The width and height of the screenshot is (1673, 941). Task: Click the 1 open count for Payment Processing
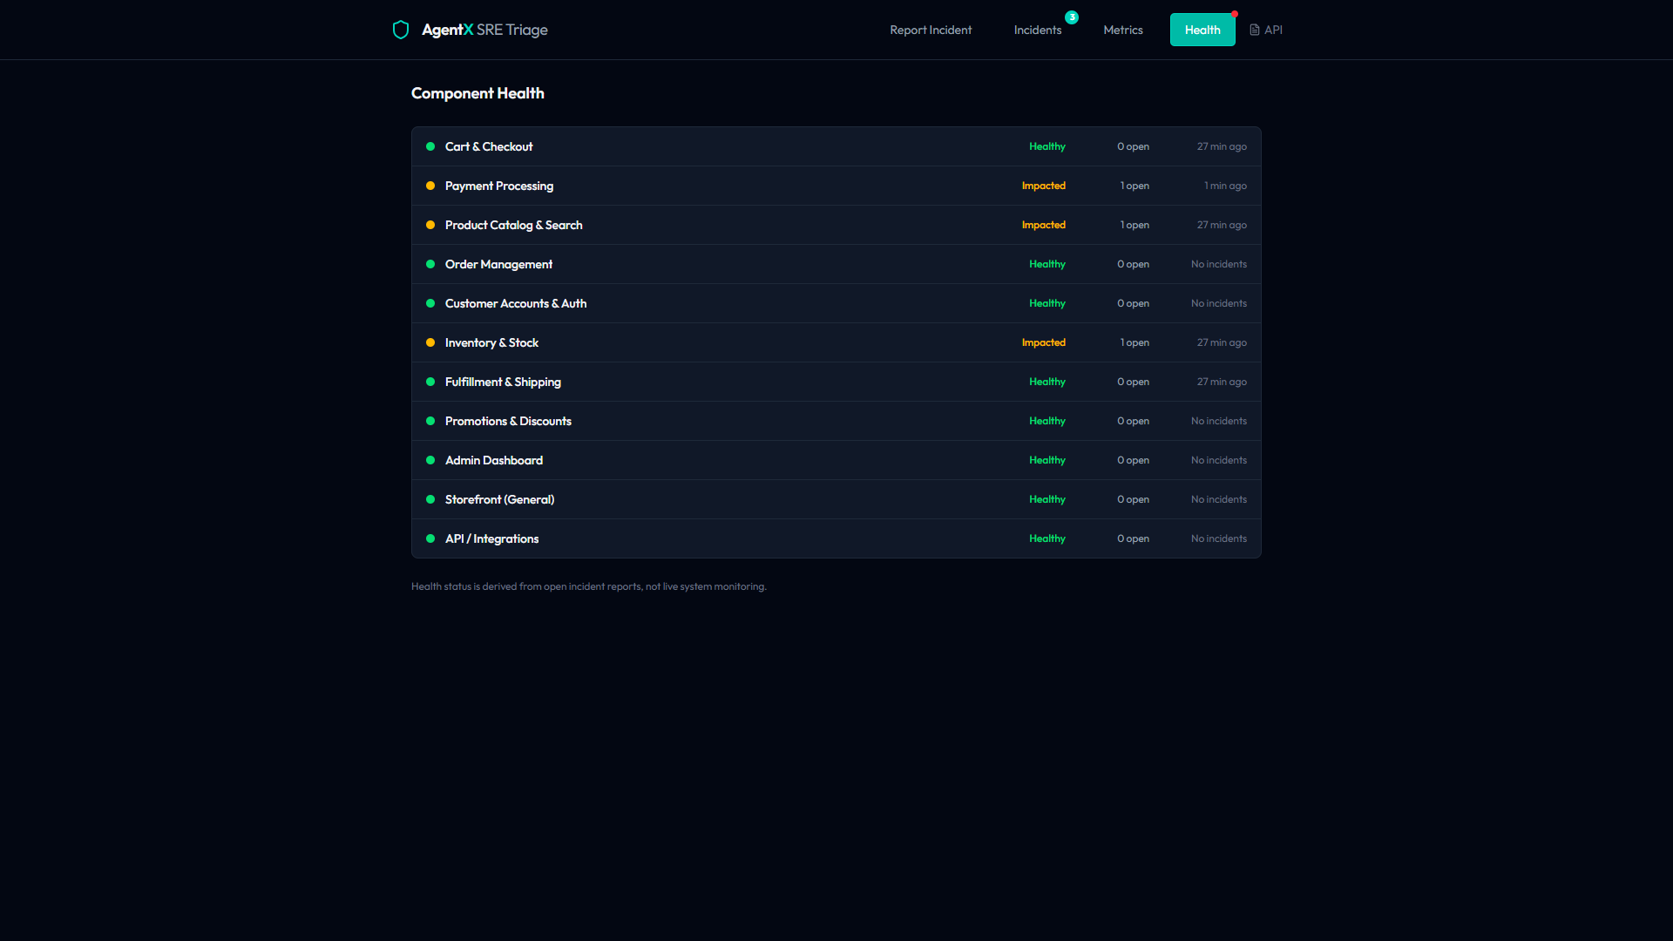pyautogui.click(x=1134, y=186)
